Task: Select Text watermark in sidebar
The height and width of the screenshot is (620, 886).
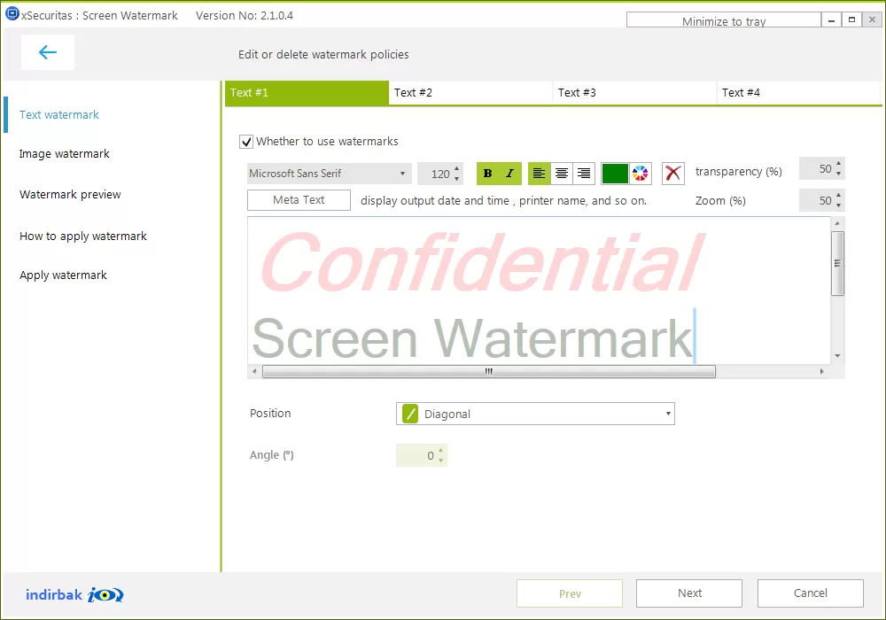Action: pos(59,114)
